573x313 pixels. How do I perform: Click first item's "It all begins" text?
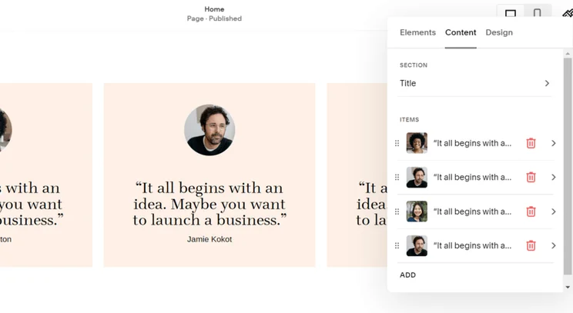point(472,143)
